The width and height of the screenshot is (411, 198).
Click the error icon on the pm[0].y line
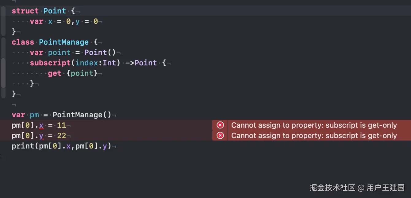point(220,135)
